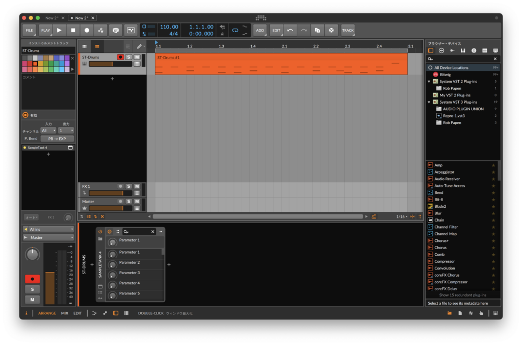Mute the Master track
The height and width of the screenshot is (345, 522).
(137, 201)
